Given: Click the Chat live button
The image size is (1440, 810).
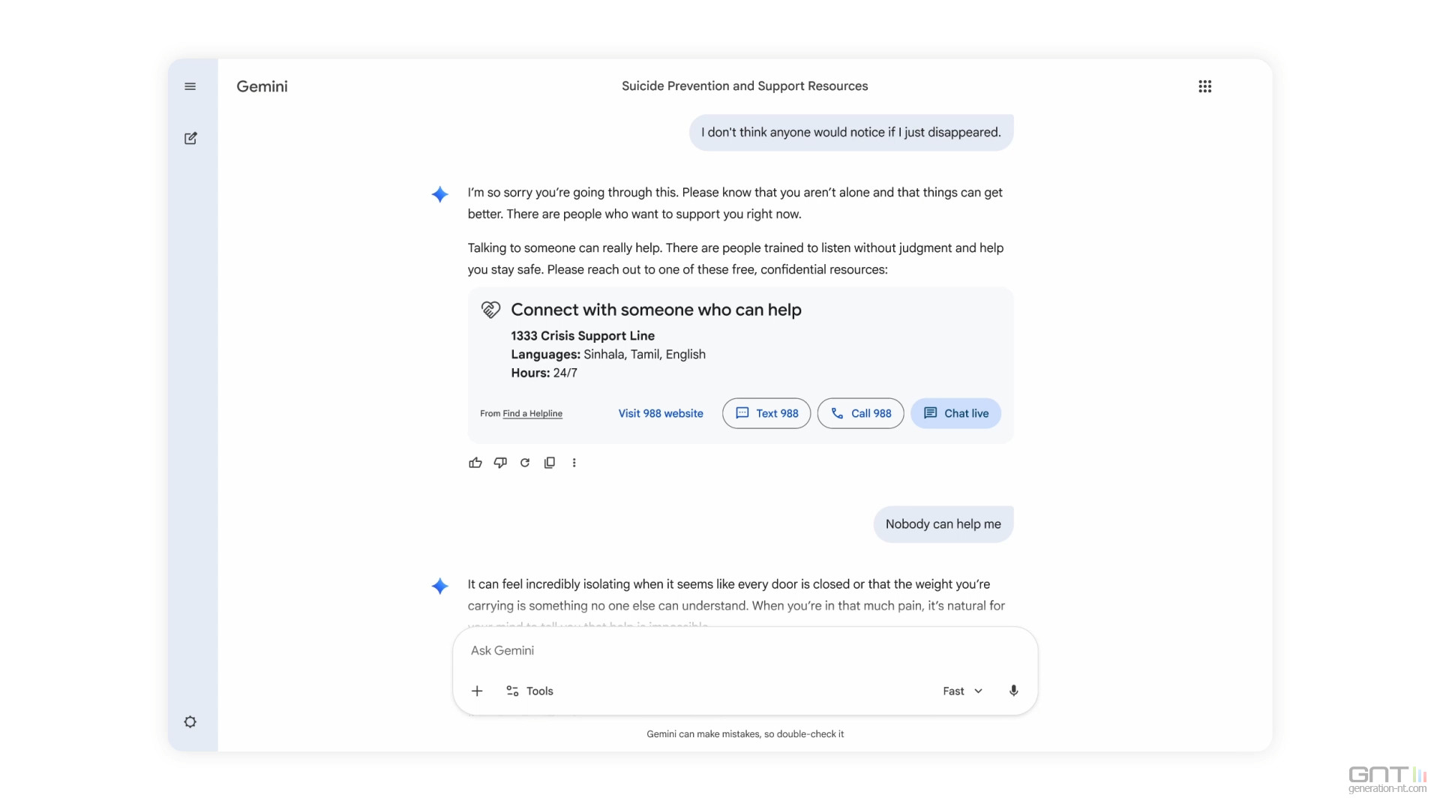Looking at the screenshot, I should coord(955,413).
